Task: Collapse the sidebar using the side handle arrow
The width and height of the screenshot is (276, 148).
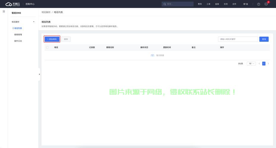Action: (39, 74)
